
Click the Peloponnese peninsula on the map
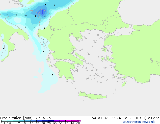tap(65, 71)
